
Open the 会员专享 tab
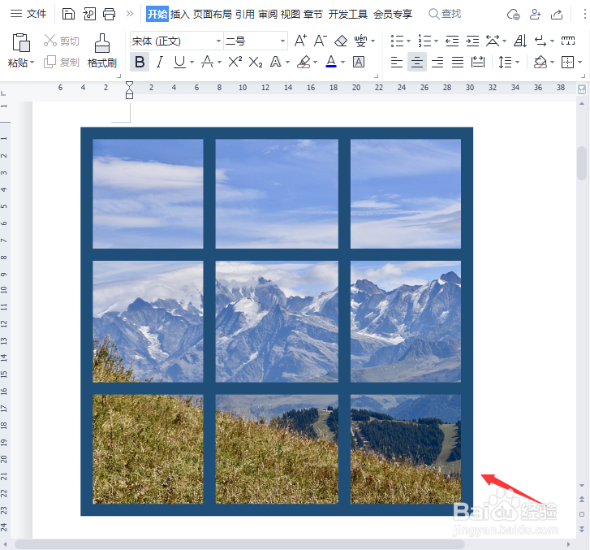[393, 14]
